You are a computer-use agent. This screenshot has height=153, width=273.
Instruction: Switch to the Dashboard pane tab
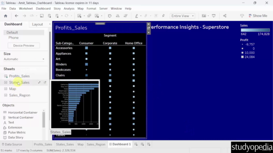[x=13, y=24]
